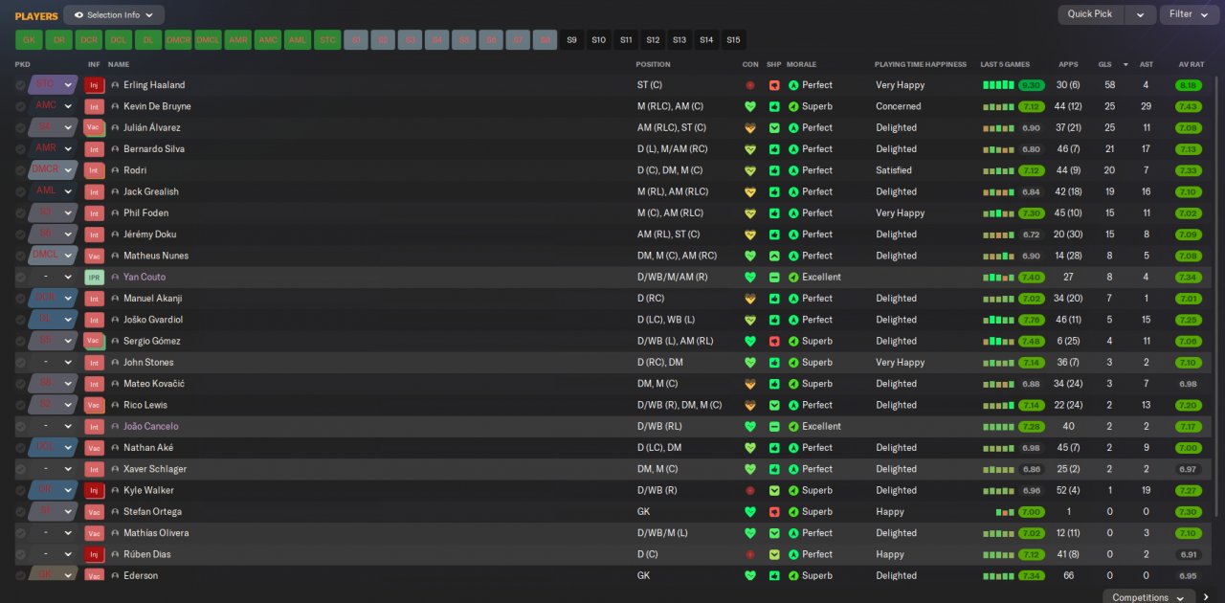
Task: Click Erling Haaland's red condition icon
Action: [750, 85]
